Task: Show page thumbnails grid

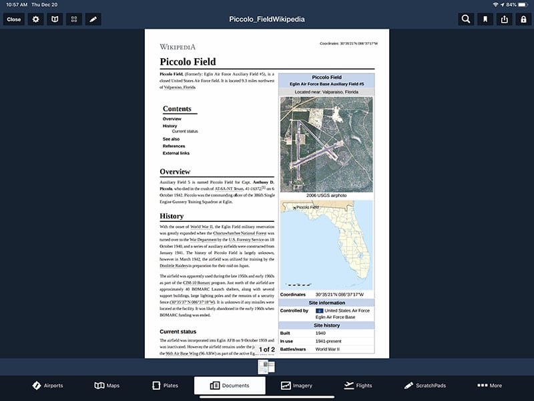Action: 74,19
